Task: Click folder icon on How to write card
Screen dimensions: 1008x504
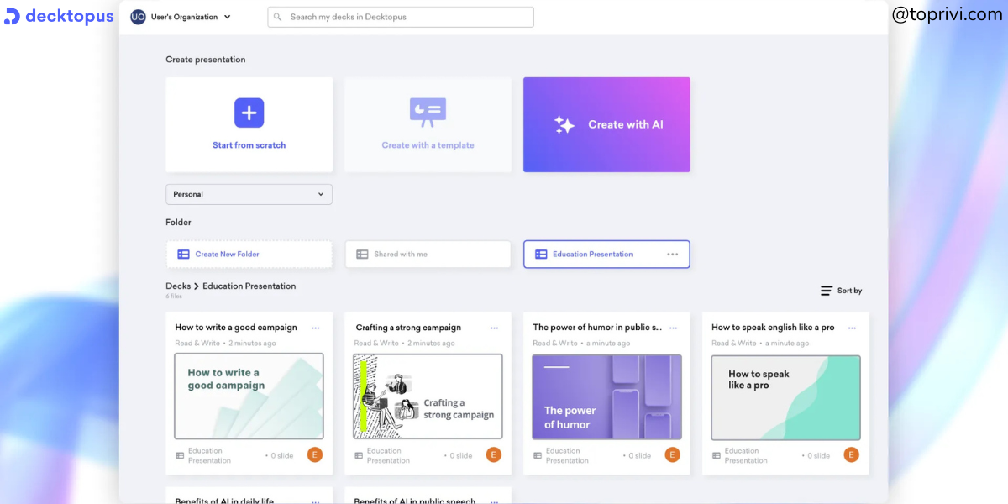Action: [180, 456]
